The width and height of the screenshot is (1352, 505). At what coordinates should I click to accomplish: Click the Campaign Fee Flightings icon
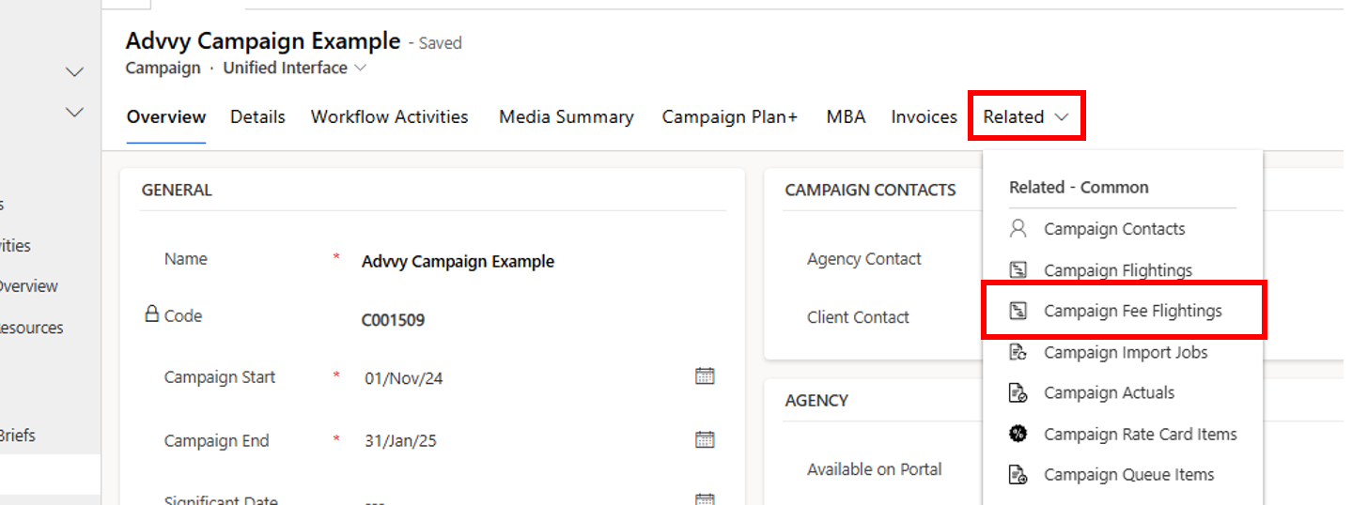click(x=1018, y=311)
